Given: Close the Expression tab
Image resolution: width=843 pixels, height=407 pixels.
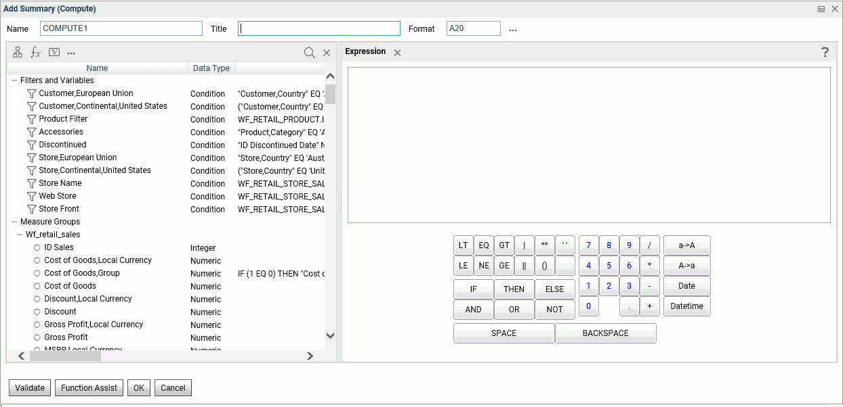Looking at the screenshot, I should pyautogui.click(x=398, y=53).
